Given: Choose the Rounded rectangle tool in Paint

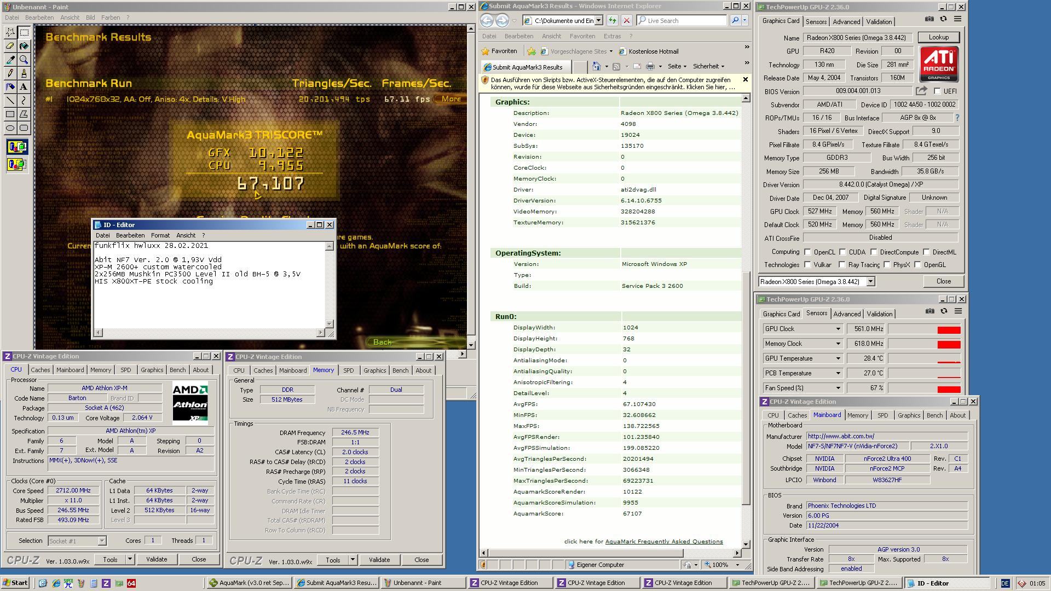Looking at the screenshot, I should [24, 128].
